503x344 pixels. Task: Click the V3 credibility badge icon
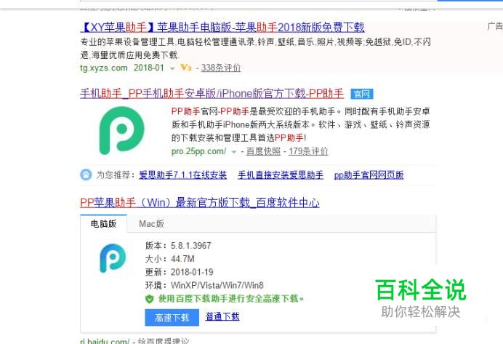(186, 68)
